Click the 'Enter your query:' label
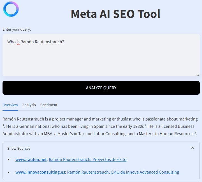202x182 pixels. 17,29
